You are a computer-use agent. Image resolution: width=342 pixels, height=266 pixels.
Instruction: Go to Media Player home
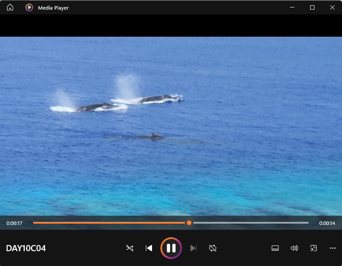pyautogui.click(x=10, y=7)
